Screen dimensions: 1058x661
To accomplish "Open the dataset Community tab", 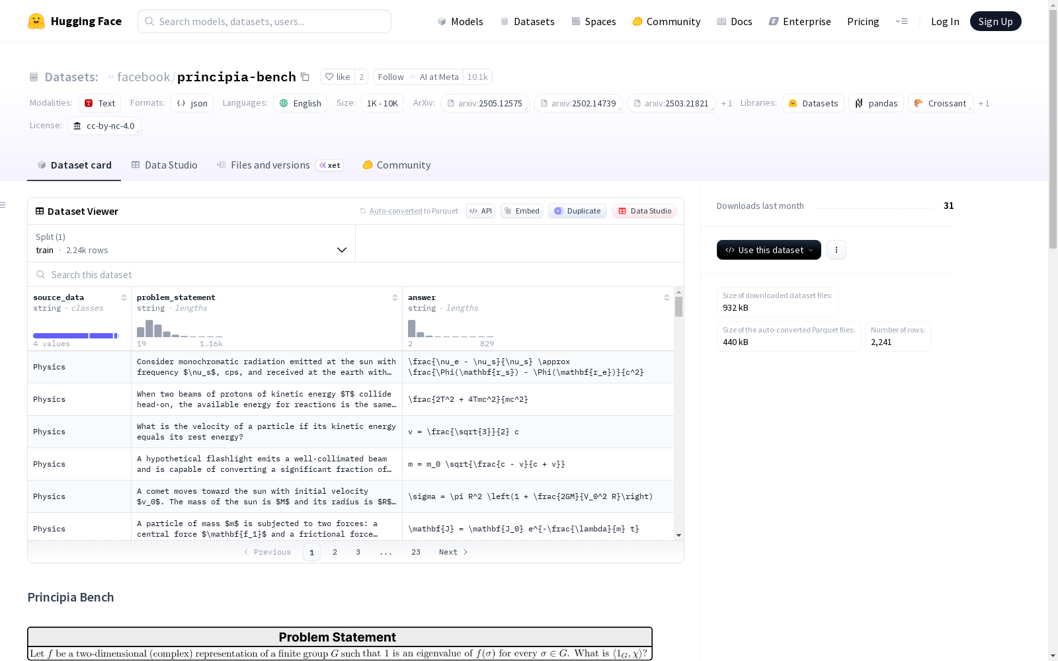I will tap(397, 165).
